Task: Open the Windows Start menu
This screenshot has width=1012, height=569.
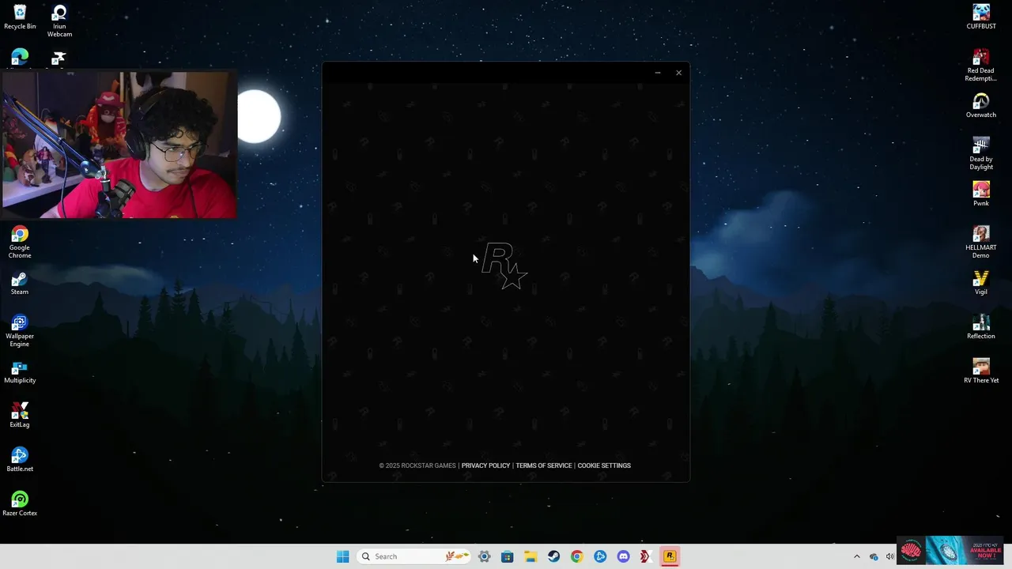Action: coord(342,556)
